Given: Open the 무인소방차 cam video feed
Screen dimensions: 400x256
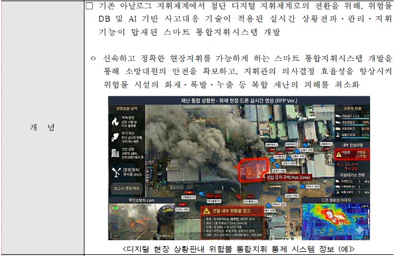Looking at the screenshot, I should [141, 222].
